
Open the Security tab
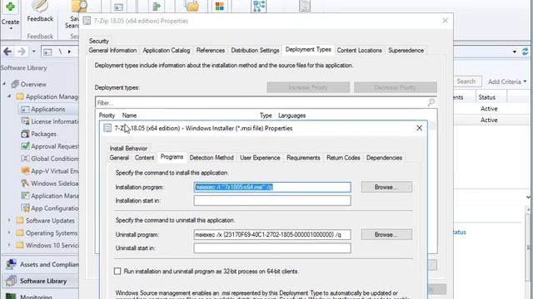(98, 41)
